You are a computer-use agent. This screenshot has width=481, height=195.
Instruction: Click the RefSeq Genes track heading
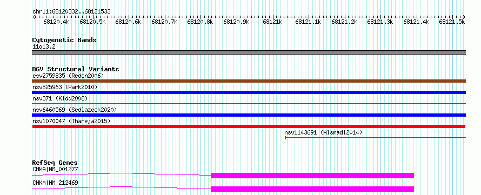[55, 163]
